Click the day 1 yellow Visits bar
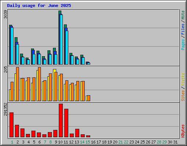 [x=10, y=95]
